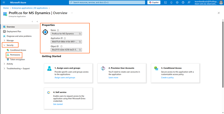The height and width of the screenshot is (114, 224).
Task: Click Get started under Self service
Action: pyautogui.click(x=58, y=104)
